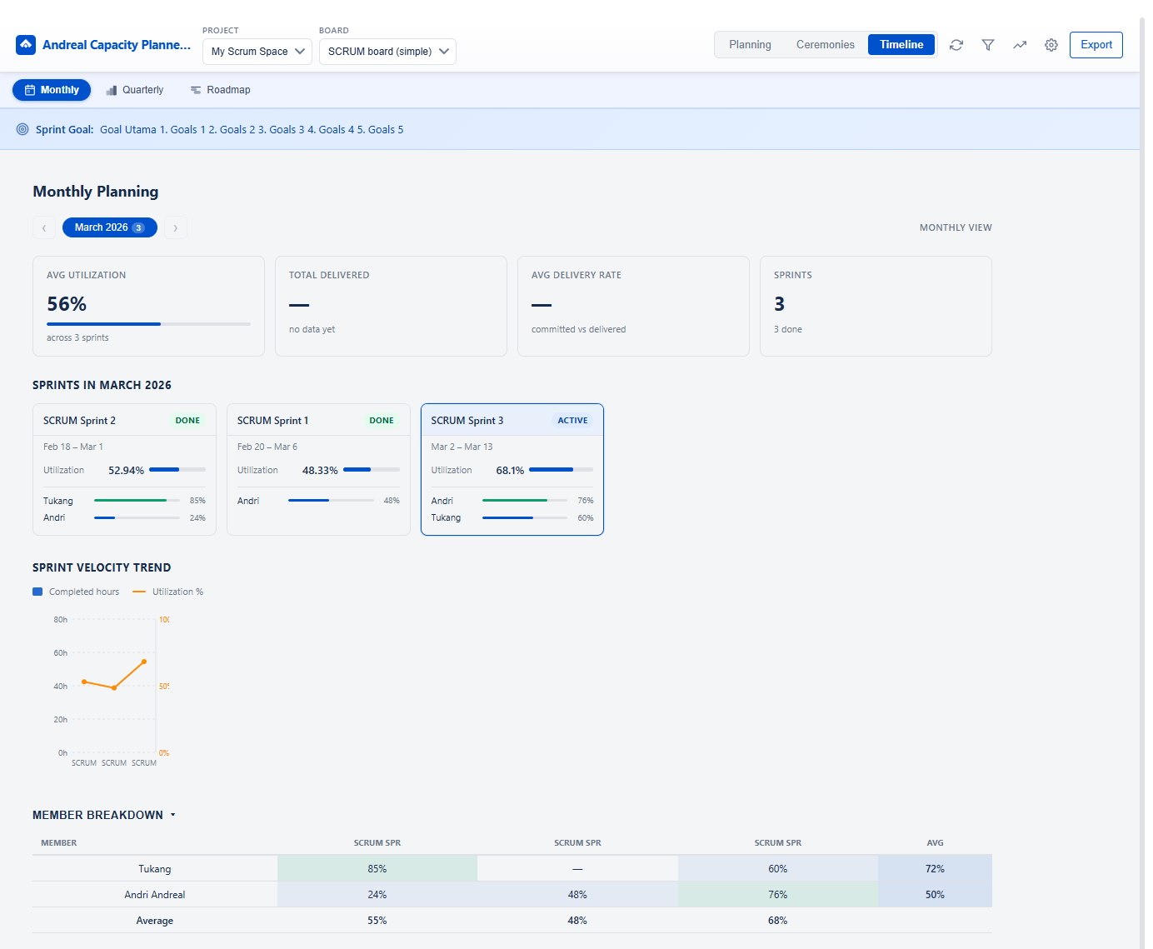The height and width of the screenshot is (949, 1153).
Task: Toggle the Completed hours legend item
Action: coord(76,592)
